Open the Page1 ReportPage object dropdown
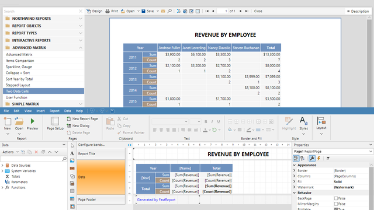 click(370, 152)
